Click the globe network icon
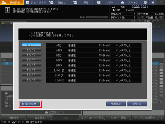The image size is (165, 124). tap(145, 3)
